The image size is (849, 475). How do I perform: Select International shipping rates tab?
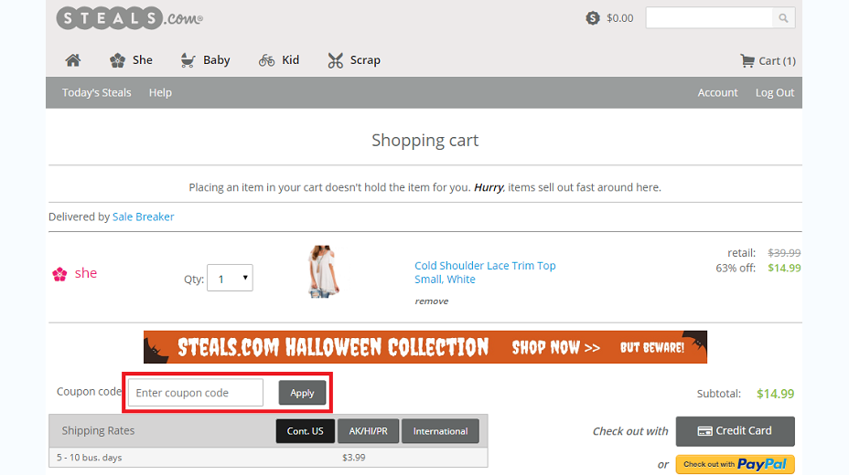tap(440, 431)
